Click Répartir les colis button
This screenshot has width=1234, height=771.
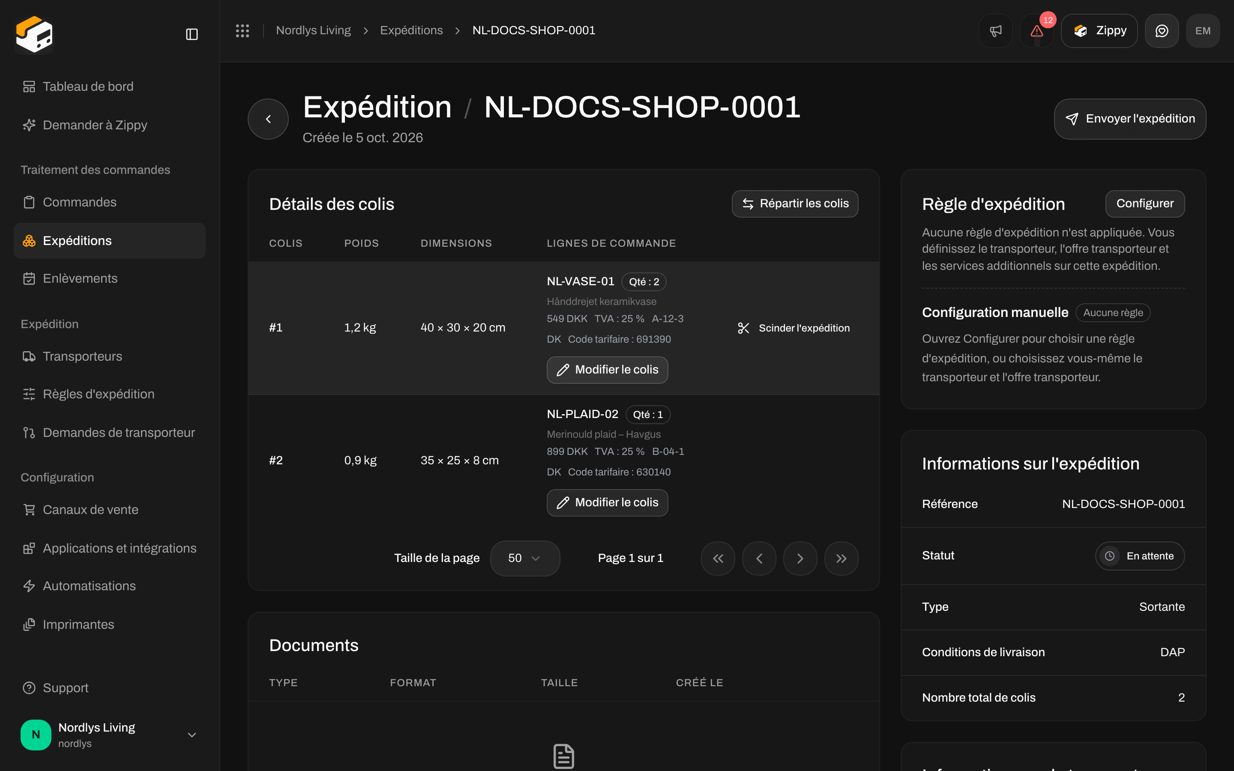794,203
